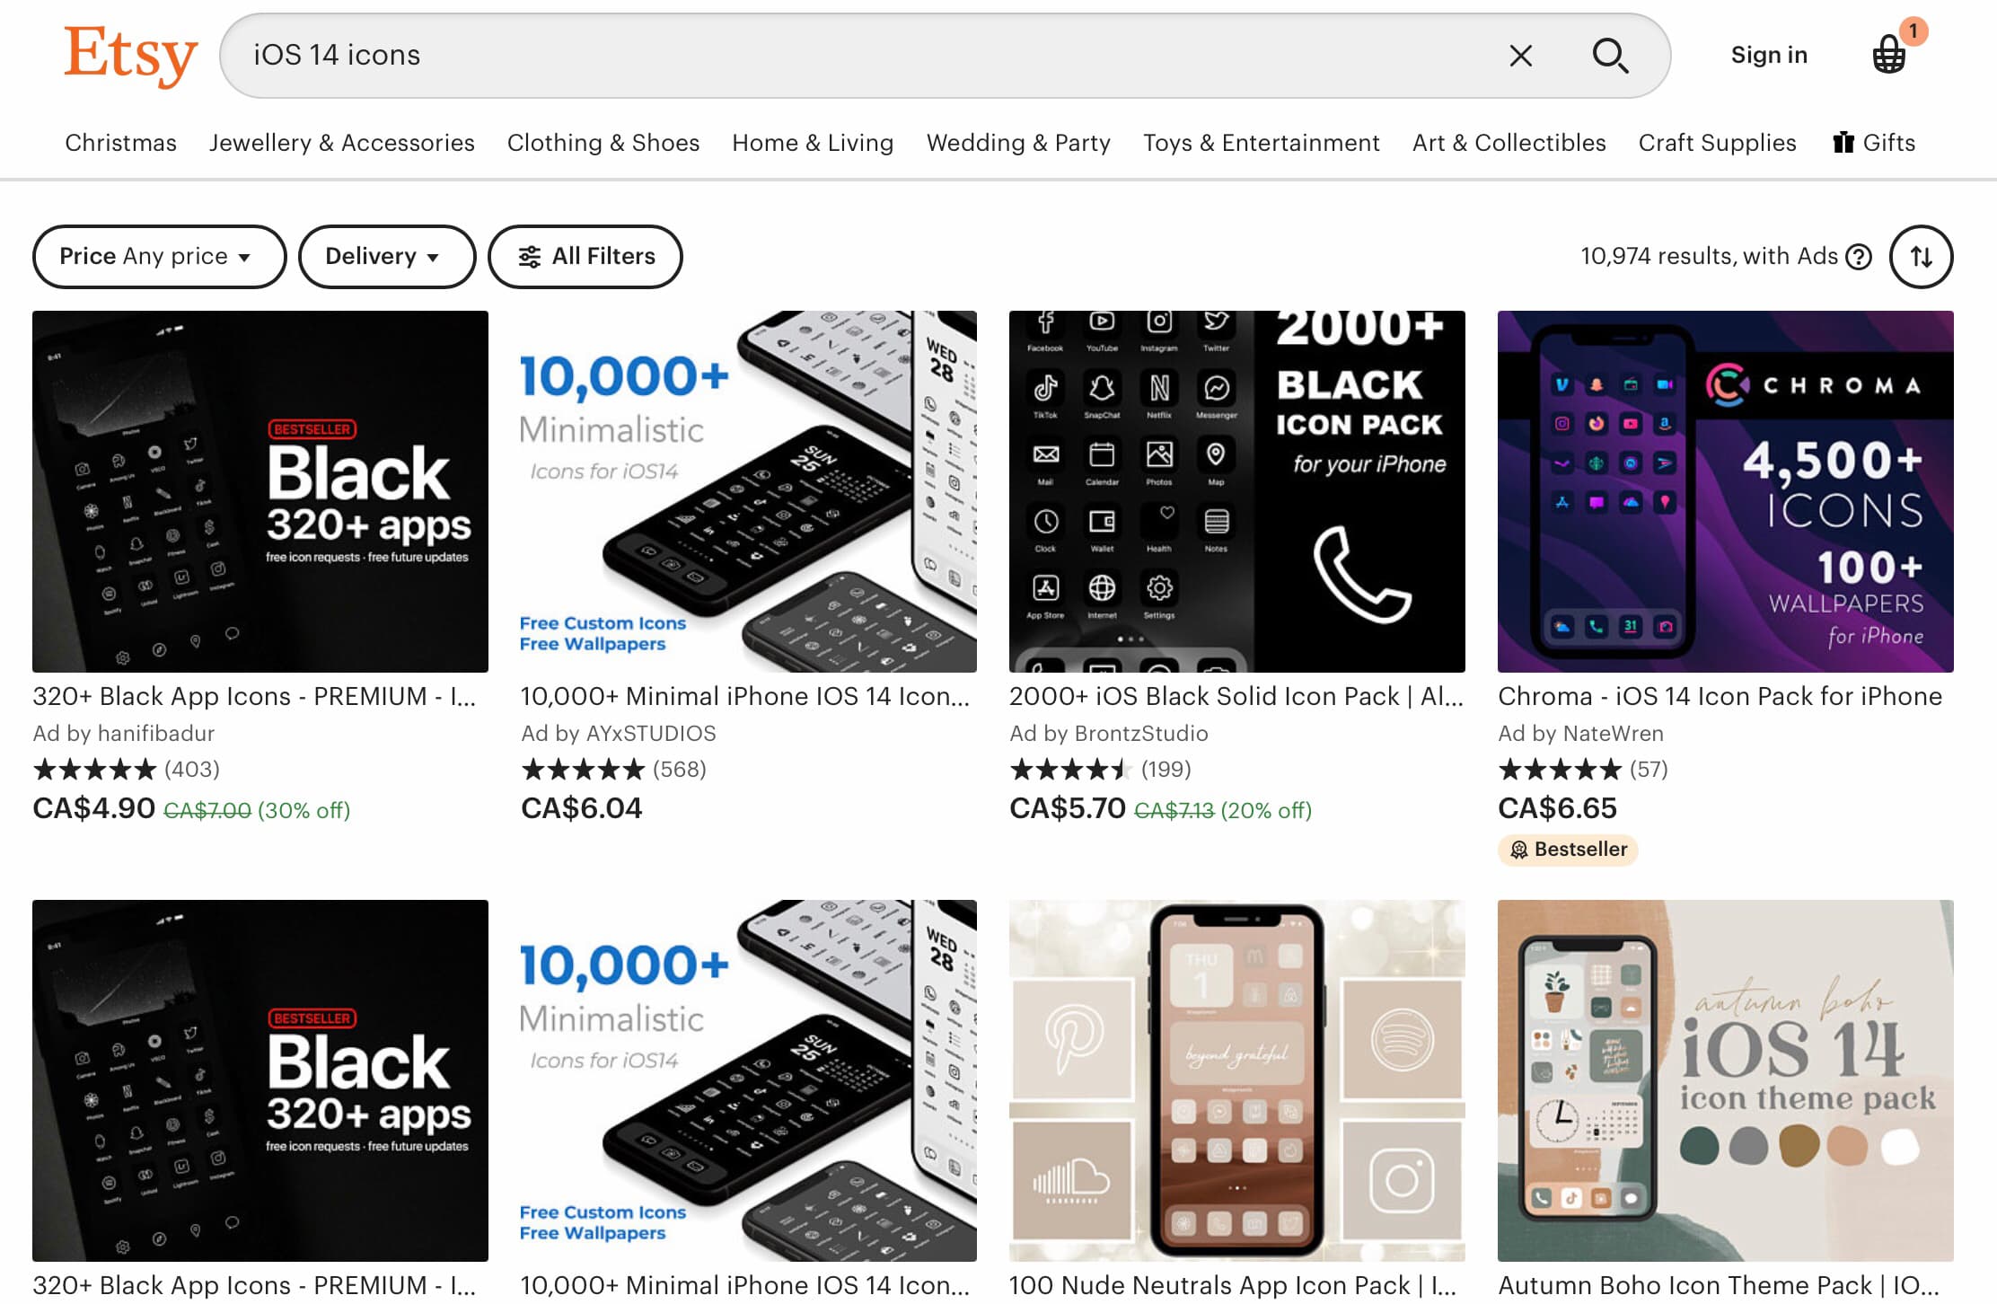
Task: Open the Delivery filter dropdown
Action: pyautogui.click(x=386, y=257)
